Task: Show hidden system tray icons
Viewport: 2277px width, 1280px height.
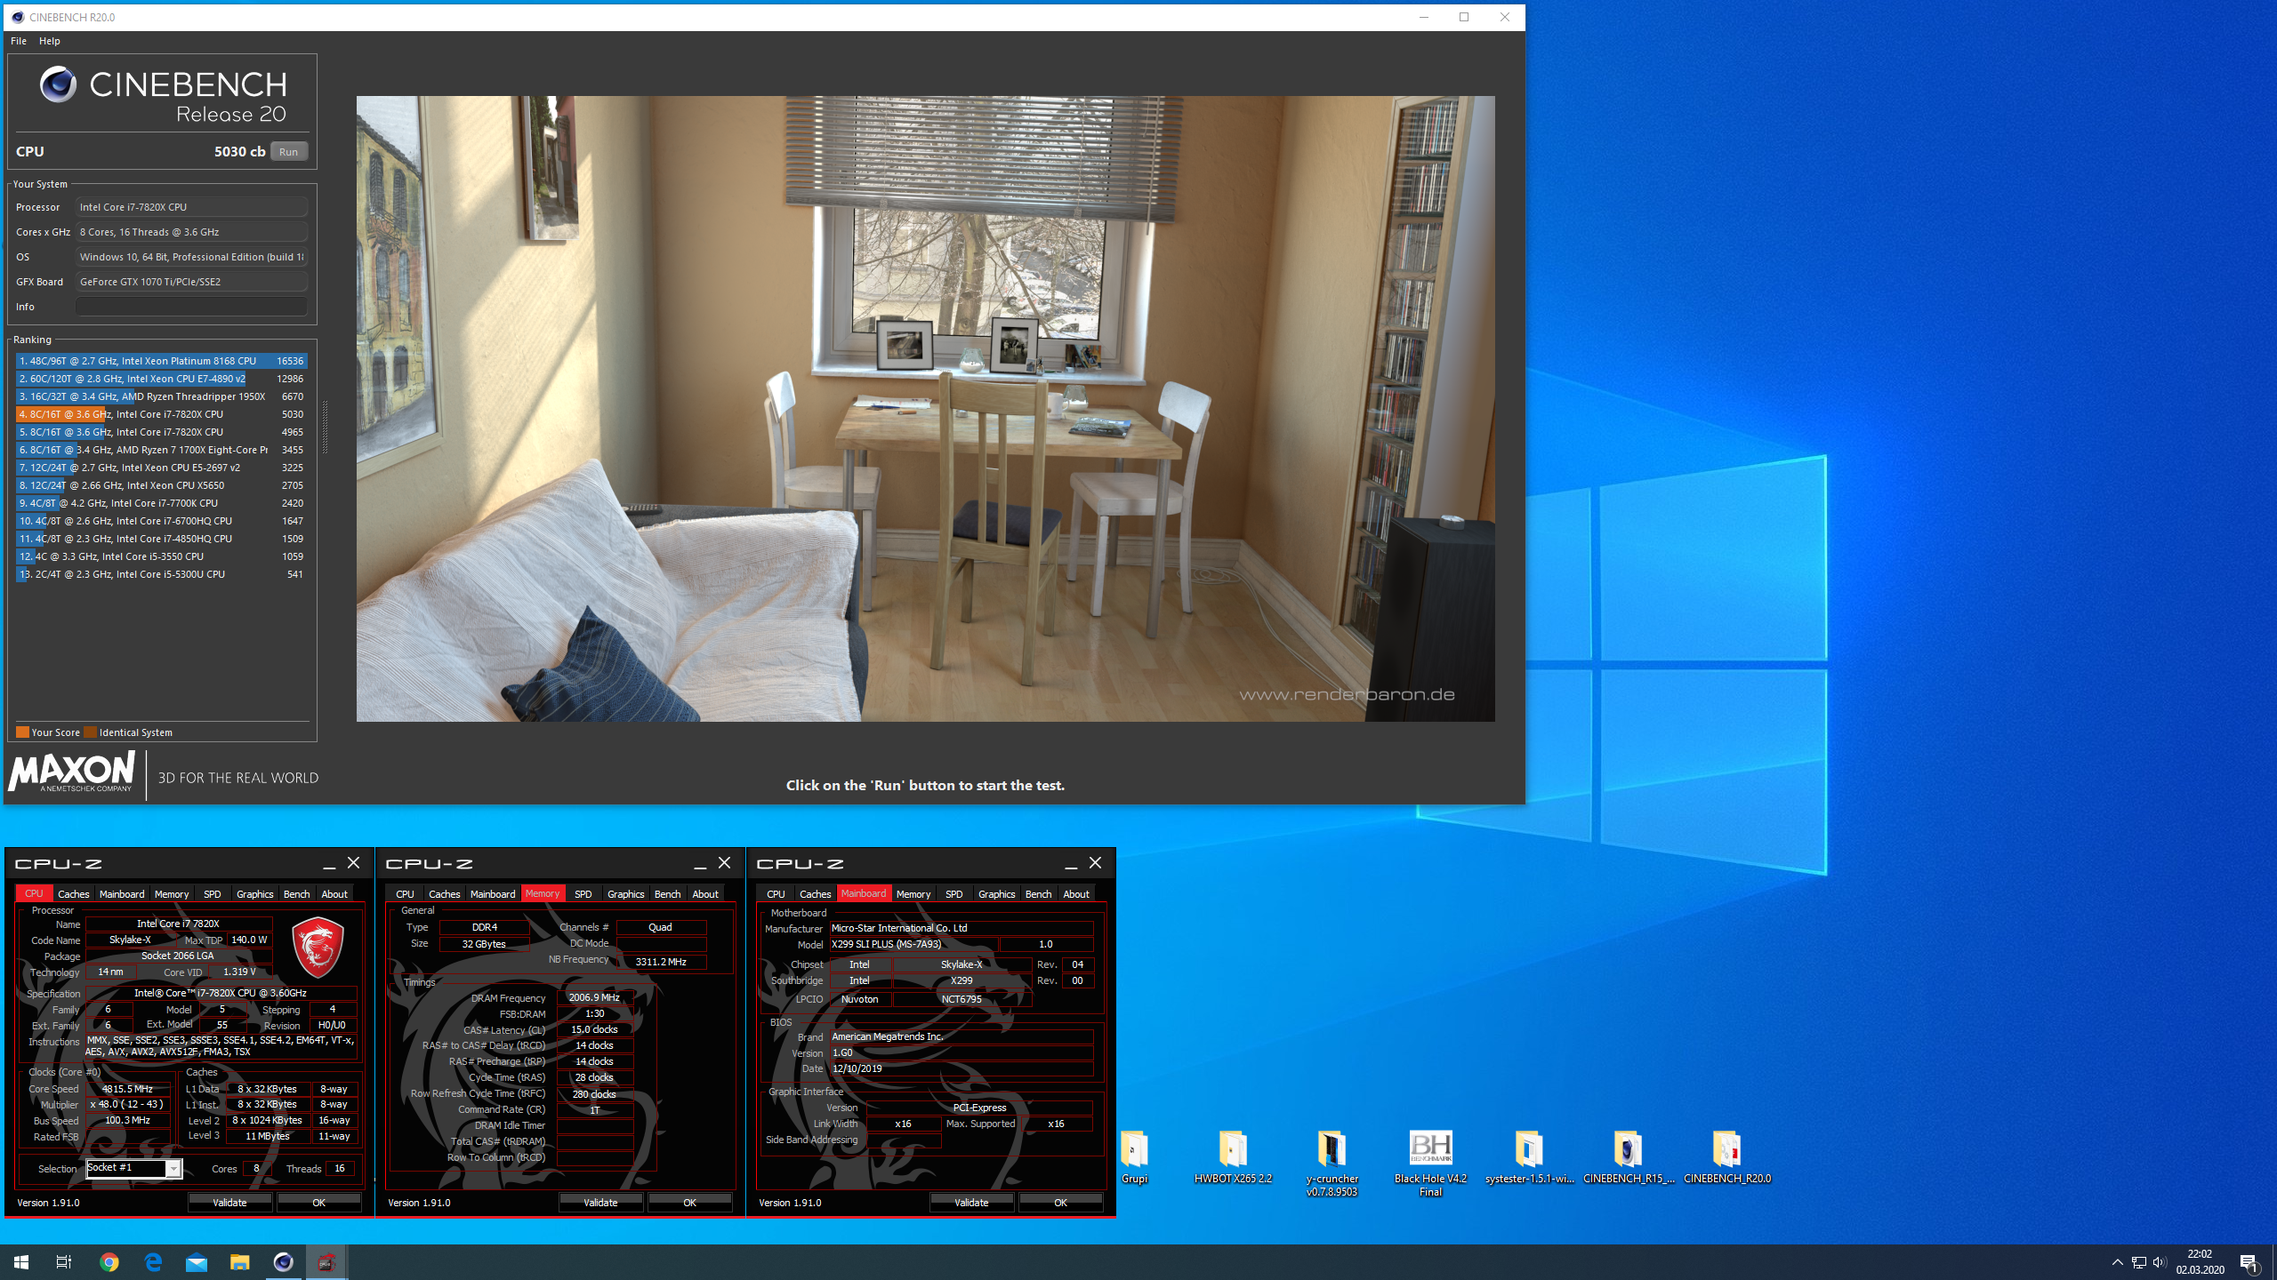Action: tap(2117, 1261)
